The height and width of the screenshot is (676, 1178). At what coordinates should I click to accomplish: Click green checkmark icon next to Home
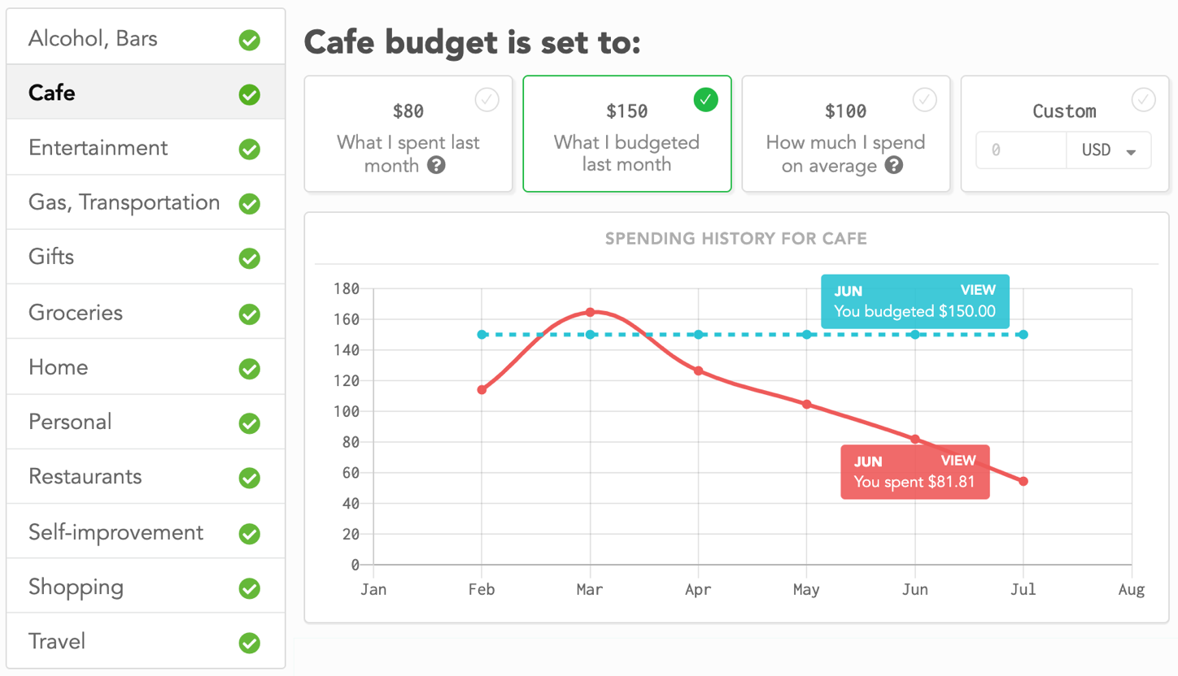coord(250,369)
